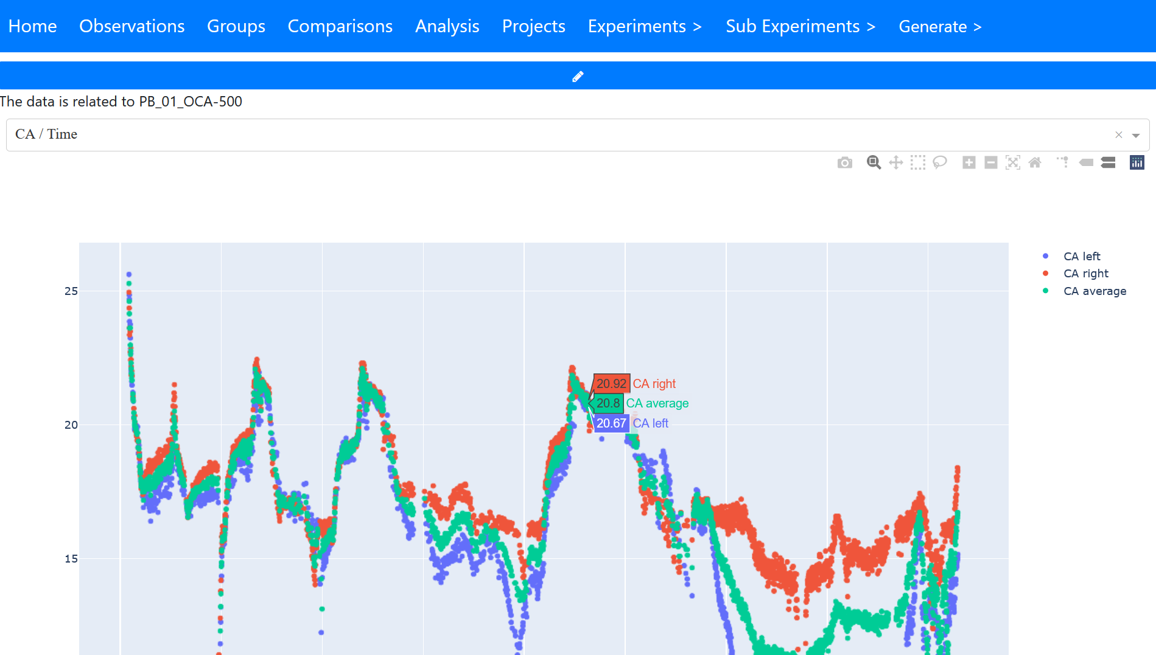The width and height of the screenshot is (1156, 655).
Task: Download the plot as PNG with camera icon
Action: click(845, 162)
